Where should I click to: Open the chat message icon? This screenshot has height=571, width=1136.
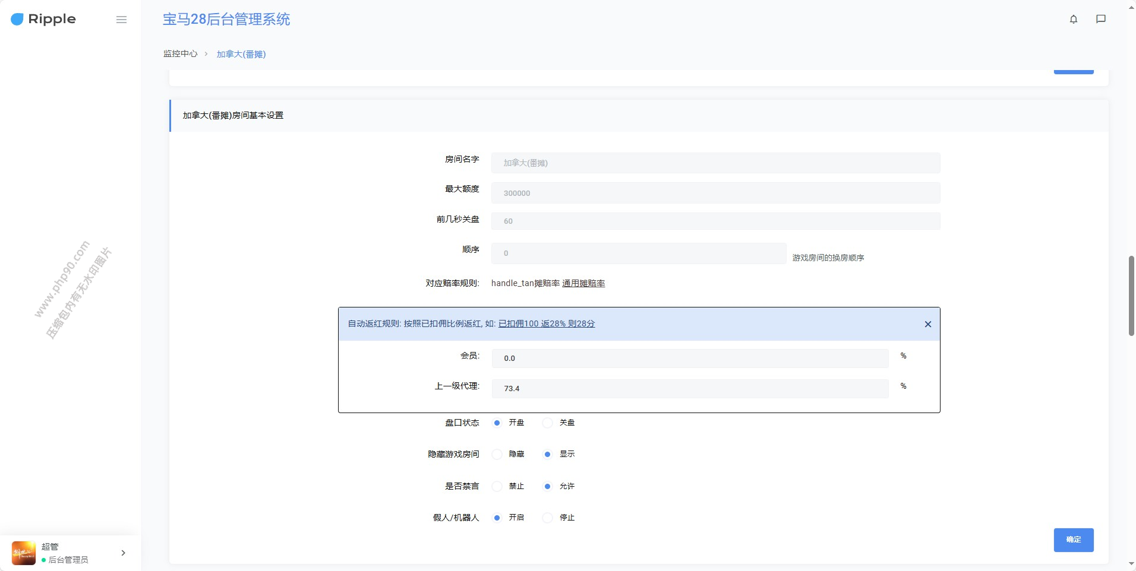pos(1100,19)
